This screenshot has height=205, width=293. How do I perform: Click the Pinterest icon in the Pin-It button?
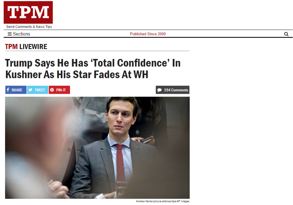click(52, 90)
